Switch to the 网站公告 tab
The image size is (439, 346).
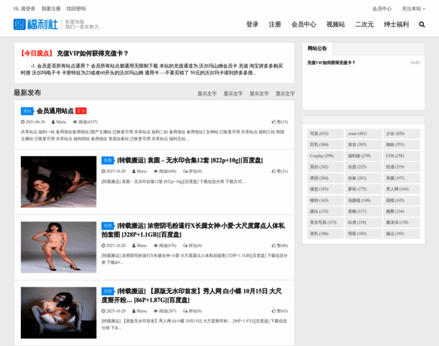tap(317, 48)
